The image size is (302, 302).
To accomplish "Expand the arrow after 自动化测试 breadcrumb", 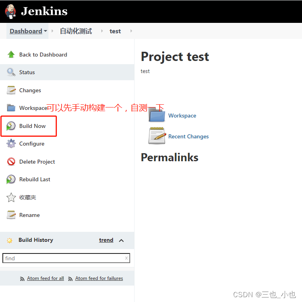I will 102,31.
